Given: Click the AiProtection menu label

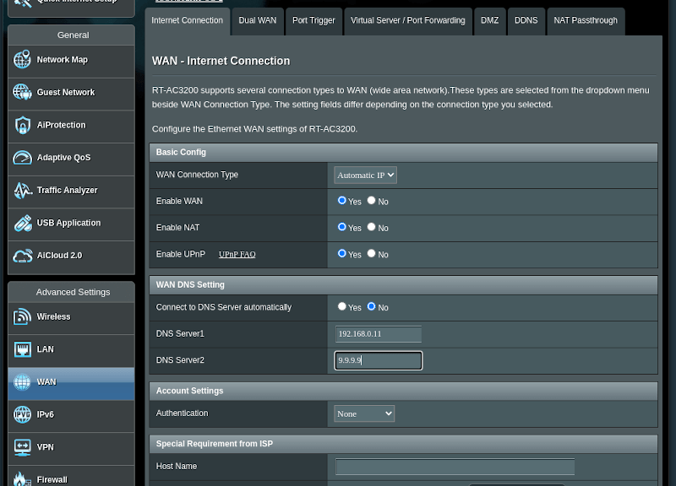Looking at the screenshot, I should [x=61, y=125].
